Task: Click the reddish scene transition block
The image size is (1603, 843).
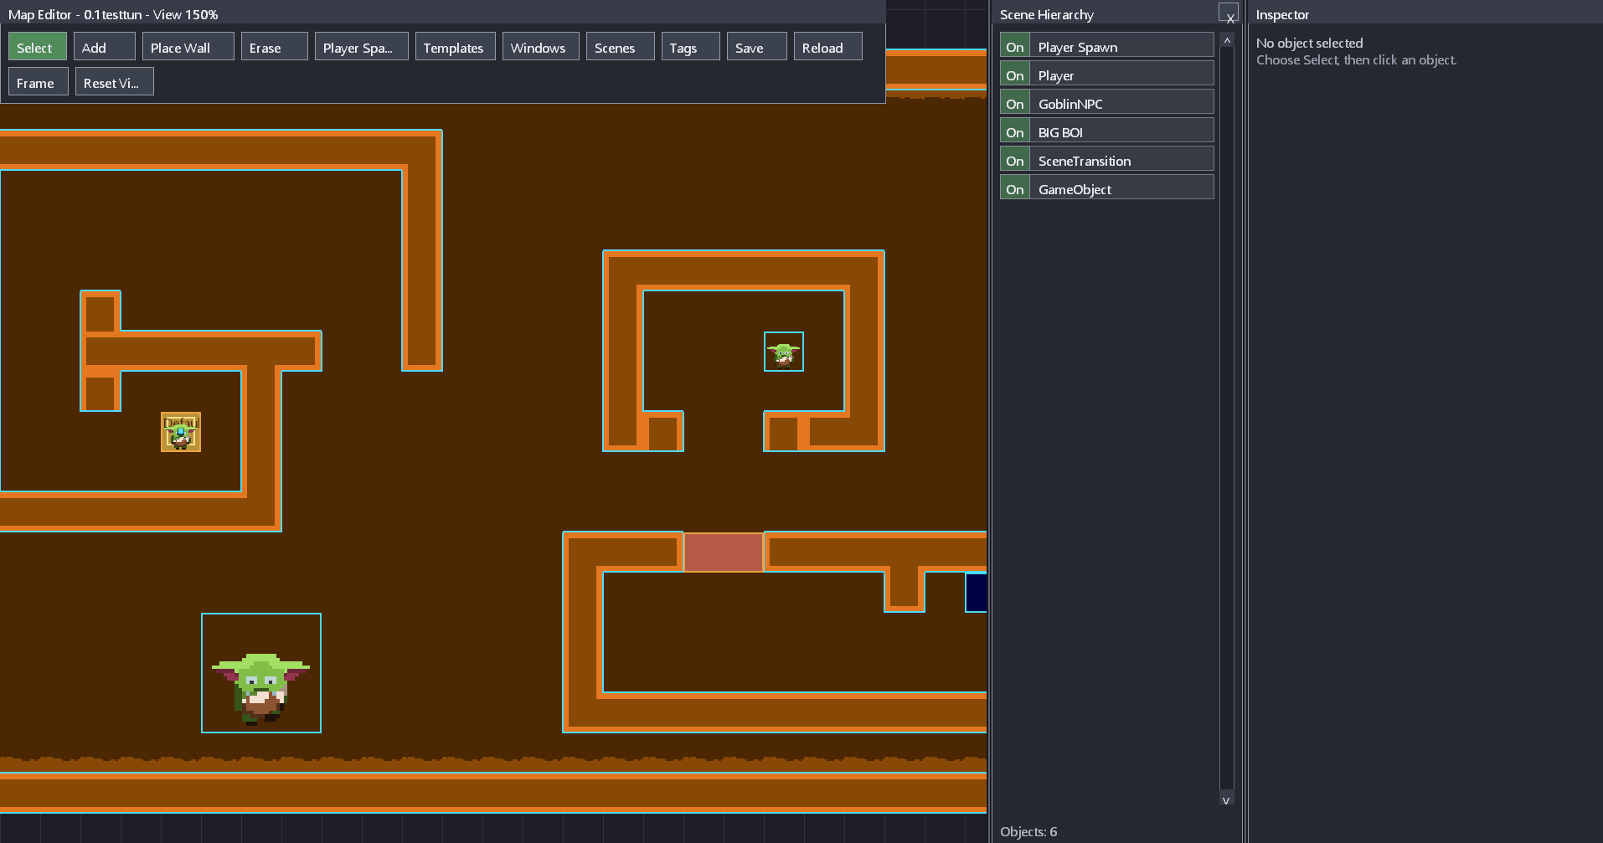Action: tap(724, 553)
